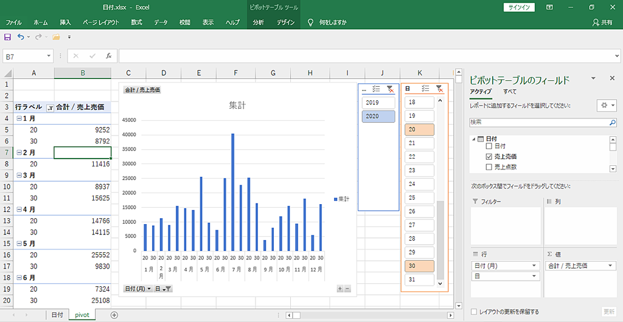Open the 数式 tab
The height and width of the screenshot is (322, 623).
point(137,22)
